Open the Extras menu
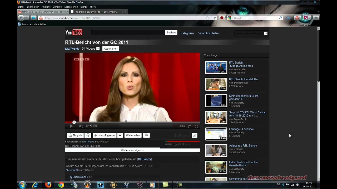Viewport: 337px width, 189px height. [84, 7]
